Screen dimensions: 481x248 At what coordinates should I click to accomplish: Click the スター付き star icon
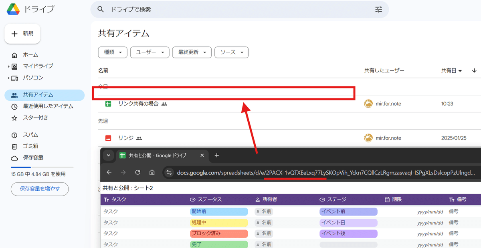point(14,118)
